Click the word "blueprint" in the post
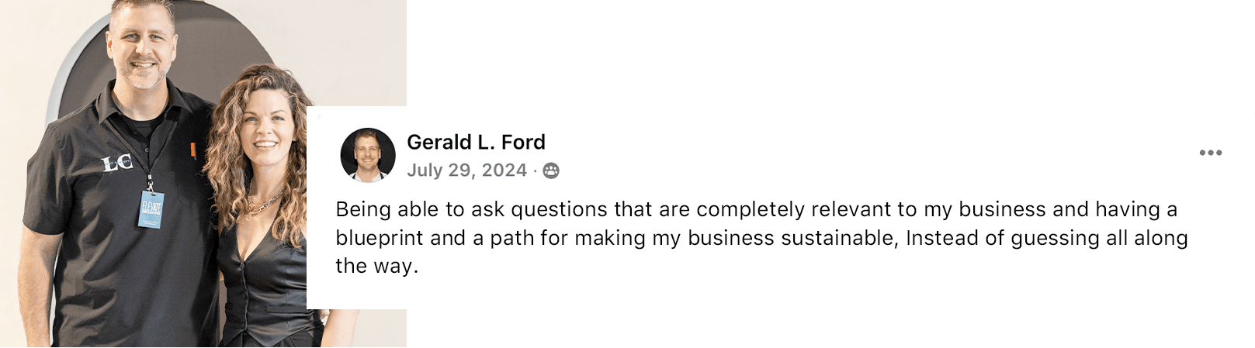1255x348 pixels. pyautogui.click(x=379, y=238)
